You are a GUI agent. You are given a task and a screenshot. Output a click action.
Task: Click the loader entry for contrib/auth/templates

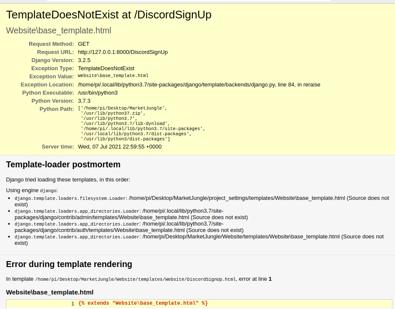point(129,227)
